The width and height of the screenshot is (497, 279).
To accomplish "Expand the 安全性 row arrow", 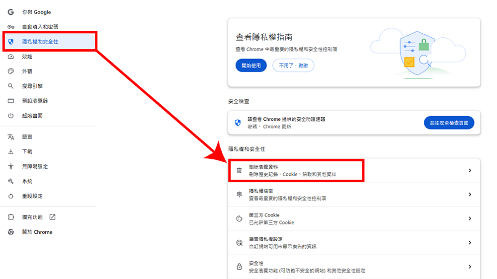I will click(x=470, y=267).
